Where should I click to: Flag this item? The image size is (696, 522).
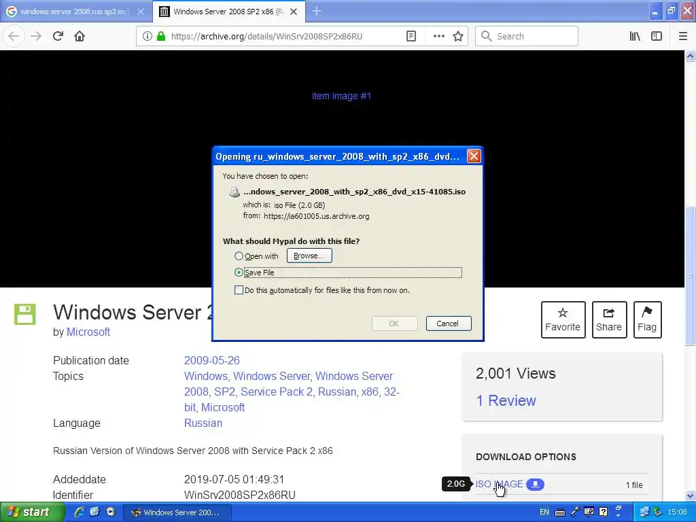point(647,319)
